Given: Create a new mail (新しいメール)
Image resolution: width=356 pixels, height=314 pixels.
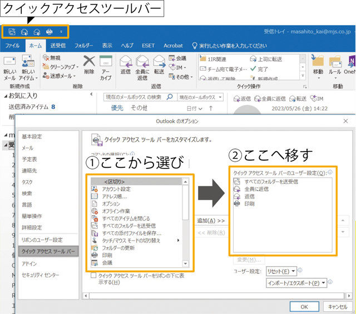Looking at the screenshot, I should (x=9, y=68).
